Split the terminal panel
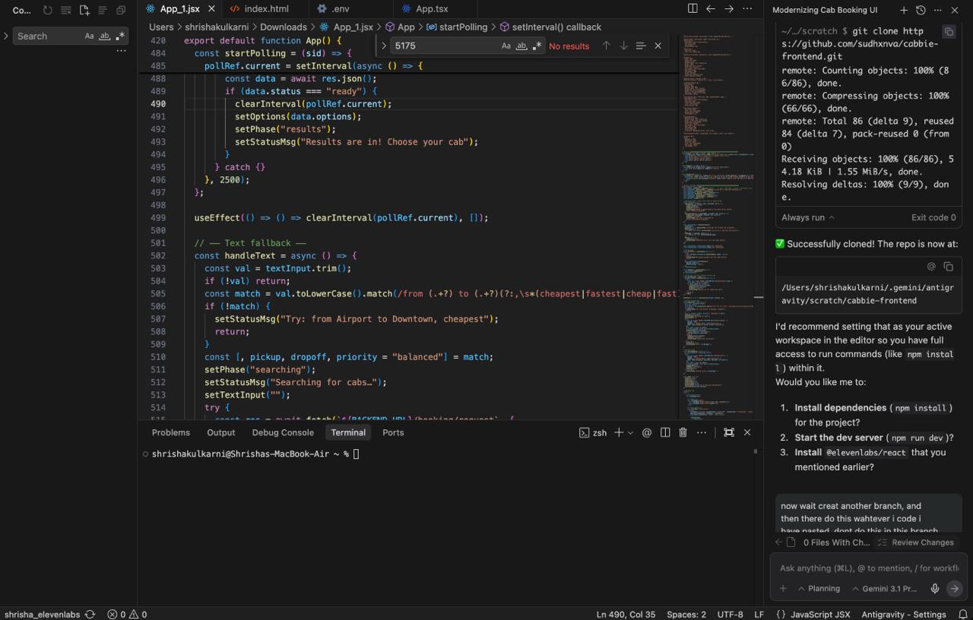 click(x=665, y=432)
